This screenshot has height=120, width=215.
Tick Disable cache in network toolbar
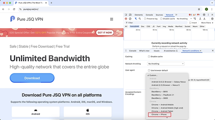point(161,19)
